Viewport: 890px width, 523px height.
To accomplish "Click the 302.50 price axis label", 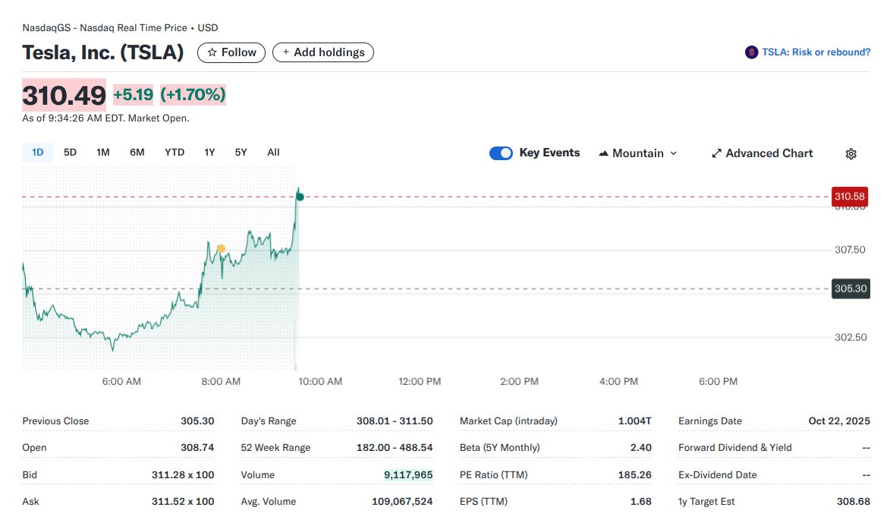I will point(851,337).
